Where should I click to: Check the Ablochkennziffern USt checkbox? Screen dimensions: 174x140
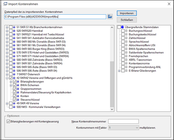click(x=123, y=45)
